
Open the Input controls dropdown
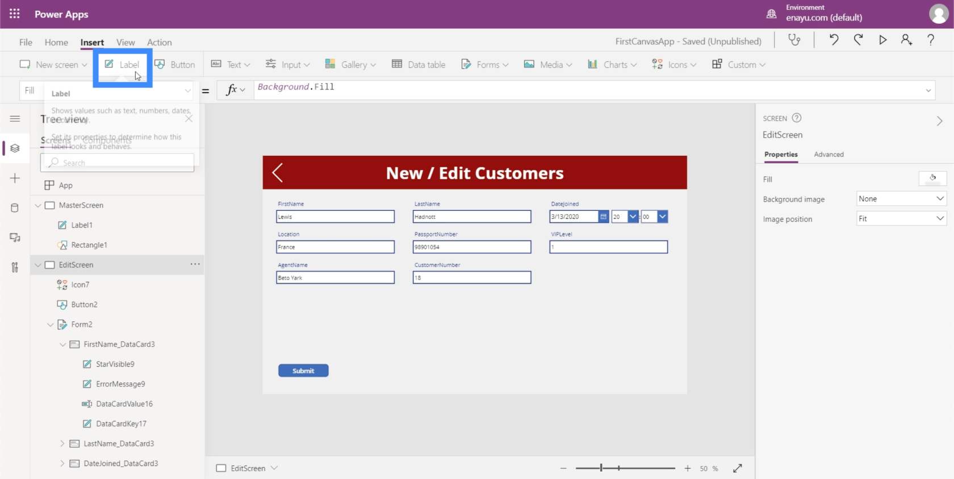coord(288,65)
